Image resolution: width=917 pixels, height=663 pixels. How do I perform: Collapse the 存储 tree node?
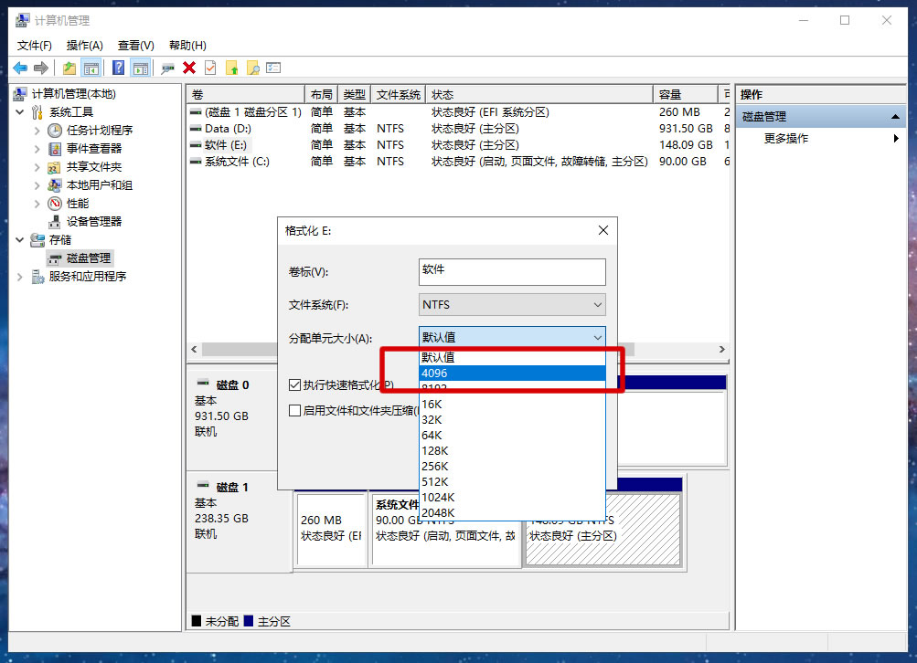19,239
